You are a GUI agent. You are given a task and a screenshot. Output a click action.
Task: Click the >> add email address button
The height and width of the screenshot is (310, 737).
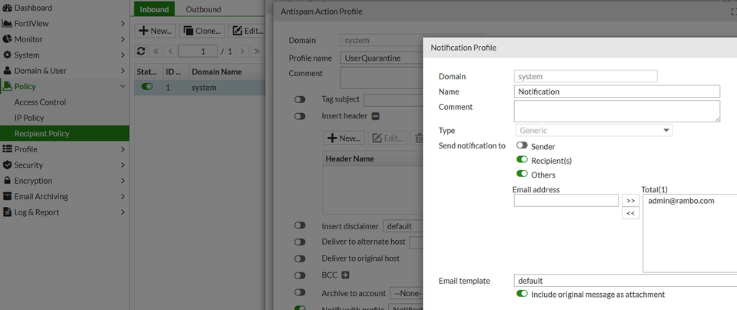point(630,200)
